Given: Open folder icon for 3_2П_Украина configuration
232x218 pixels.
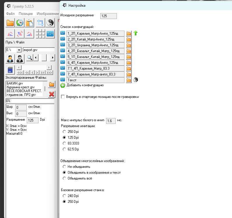Looking at the screenshot, I should (x=129, y=45).
